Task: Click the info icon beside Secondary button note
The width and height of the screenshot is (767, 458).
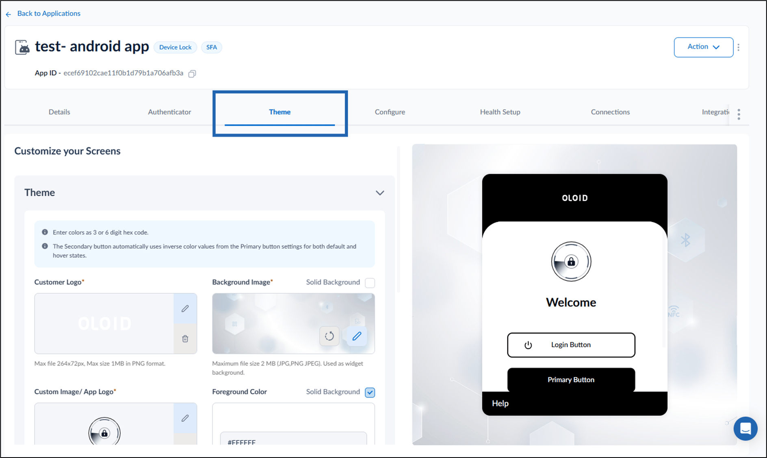Action: (45, 246)
